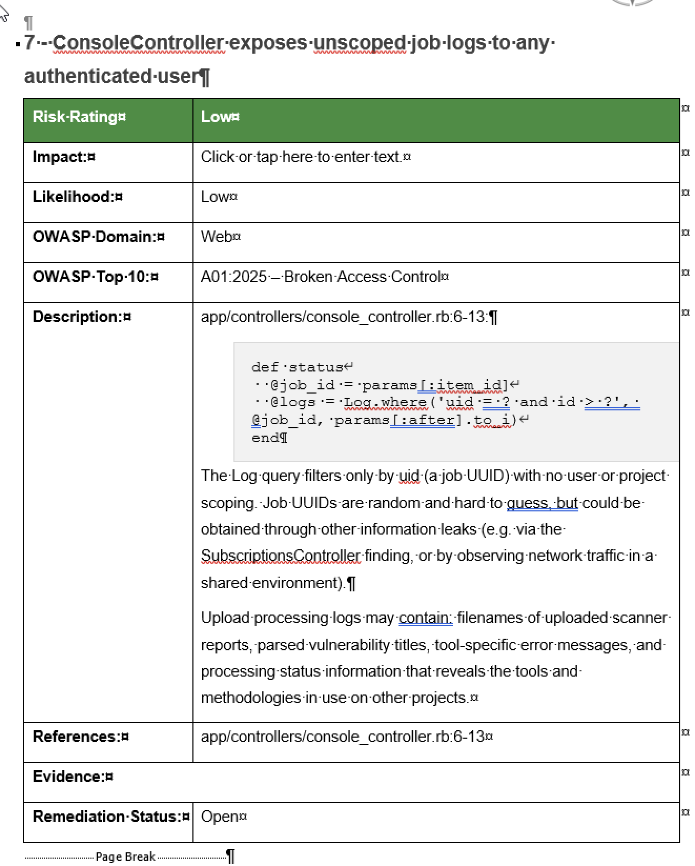Click the 'Risk Rating' header label
The height and width of the screenshot is (866, 695).
(x=79, y=117)
